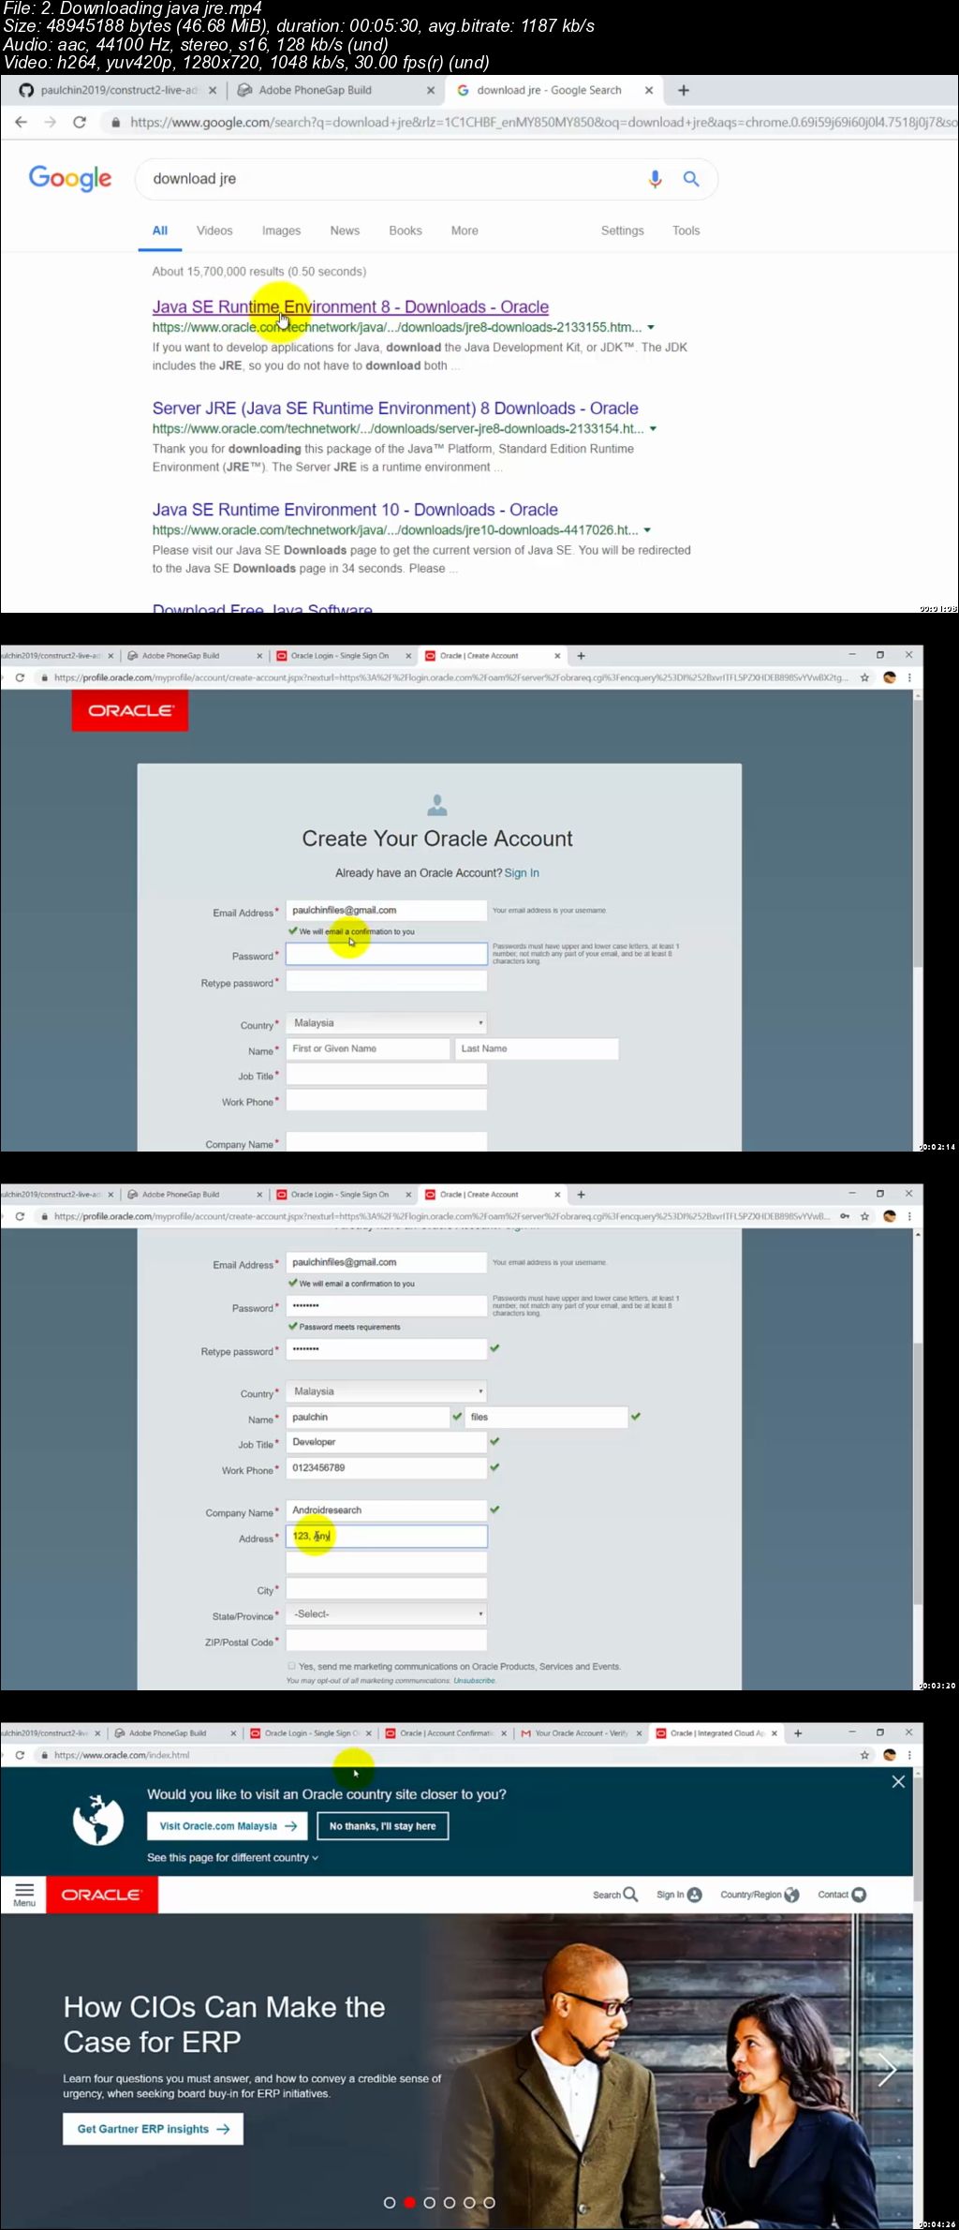Expand the arrow beside the server-jre8-downloads URL
This screenshot has height=2230, width=959.
[x=653, y=429]
